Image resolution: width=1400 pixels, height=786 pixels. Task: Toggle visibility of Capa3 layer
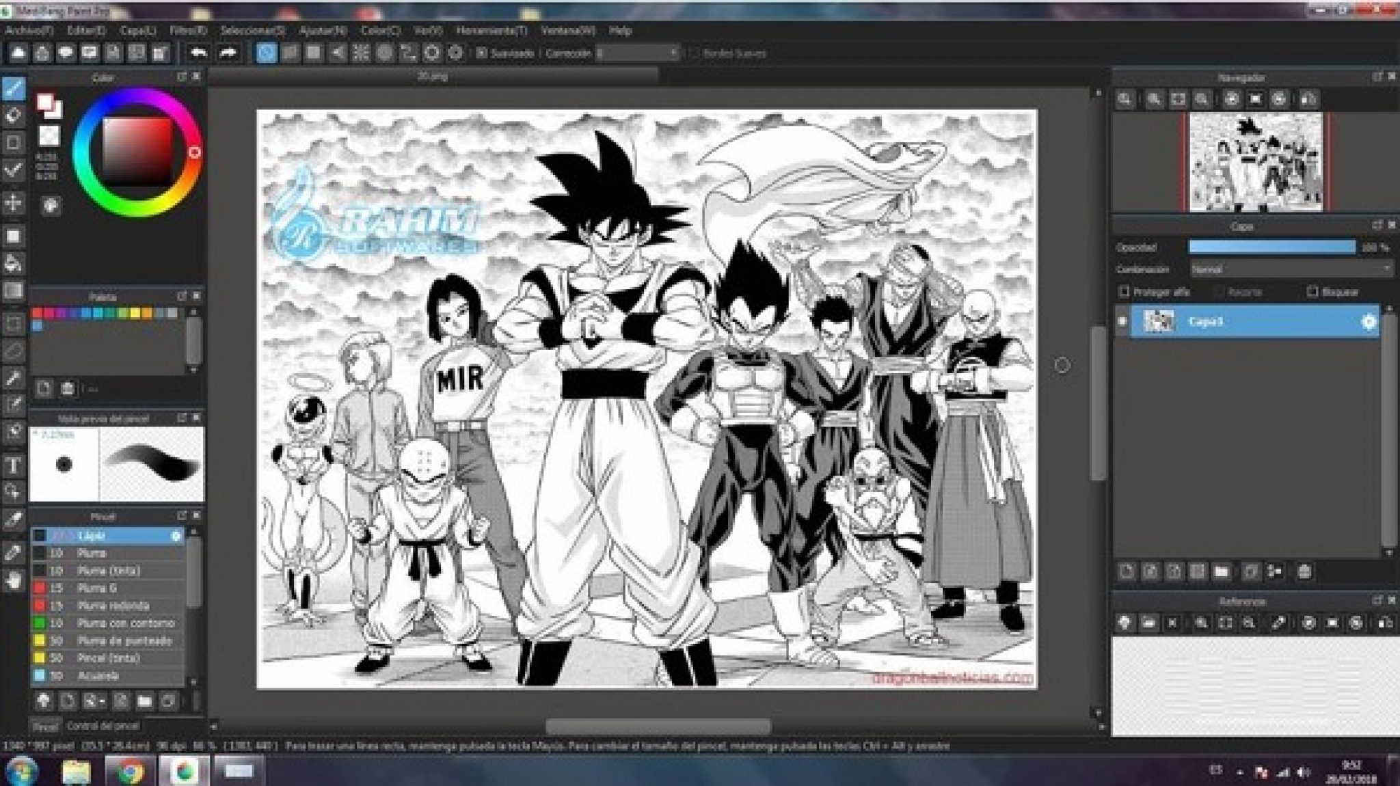click(1122, 321)
